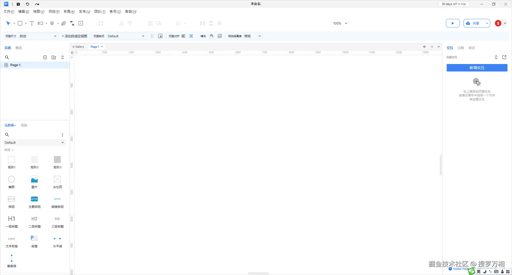Screen dimensions: 512x275
Task: Open the 文件(F) menu
Action: pyautogui.click(x=9, y=11)
